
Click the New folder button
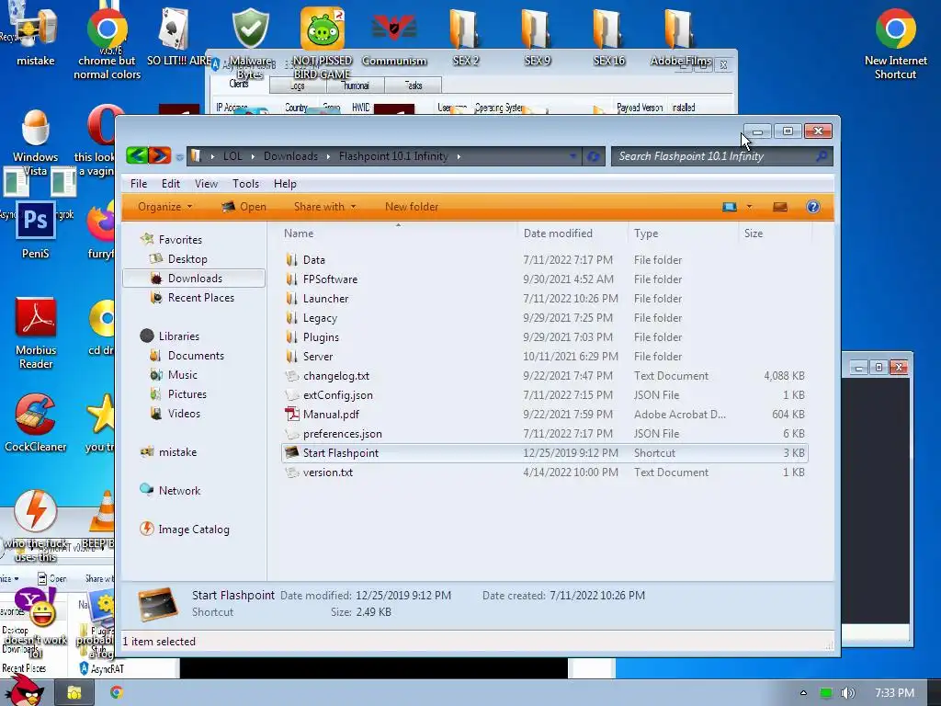412,207
